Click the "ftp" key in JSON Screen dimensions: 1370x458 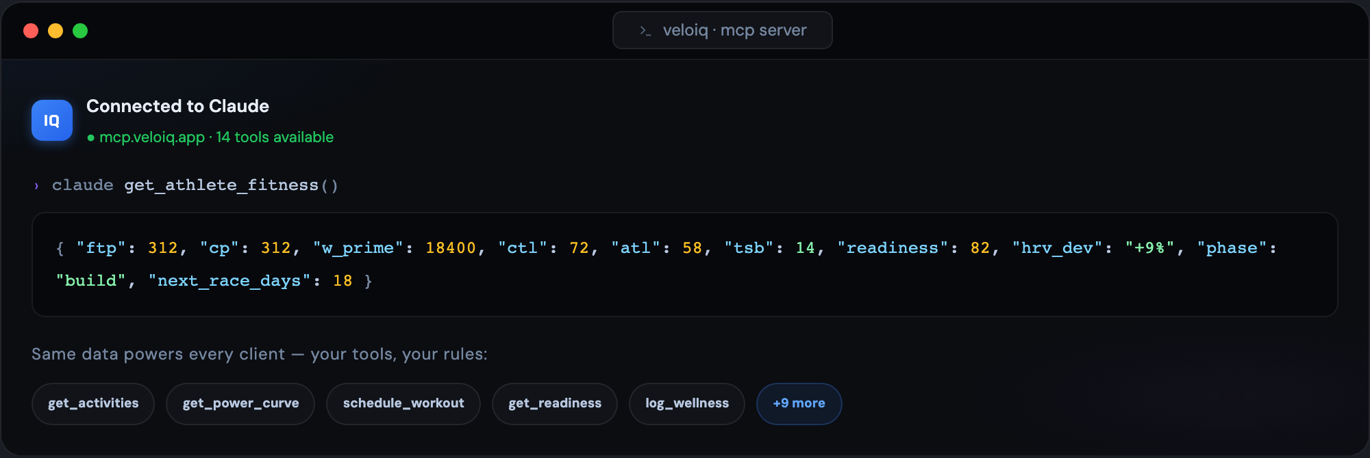pos(101,248)
